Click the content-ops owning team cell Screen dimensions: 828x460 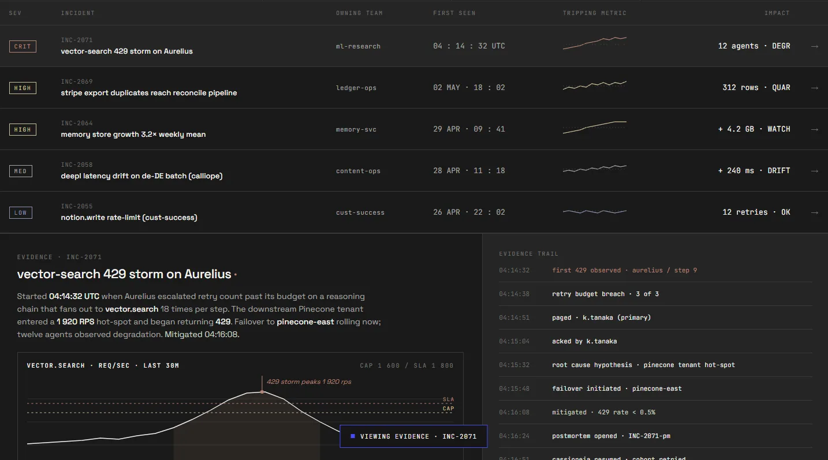358,171
